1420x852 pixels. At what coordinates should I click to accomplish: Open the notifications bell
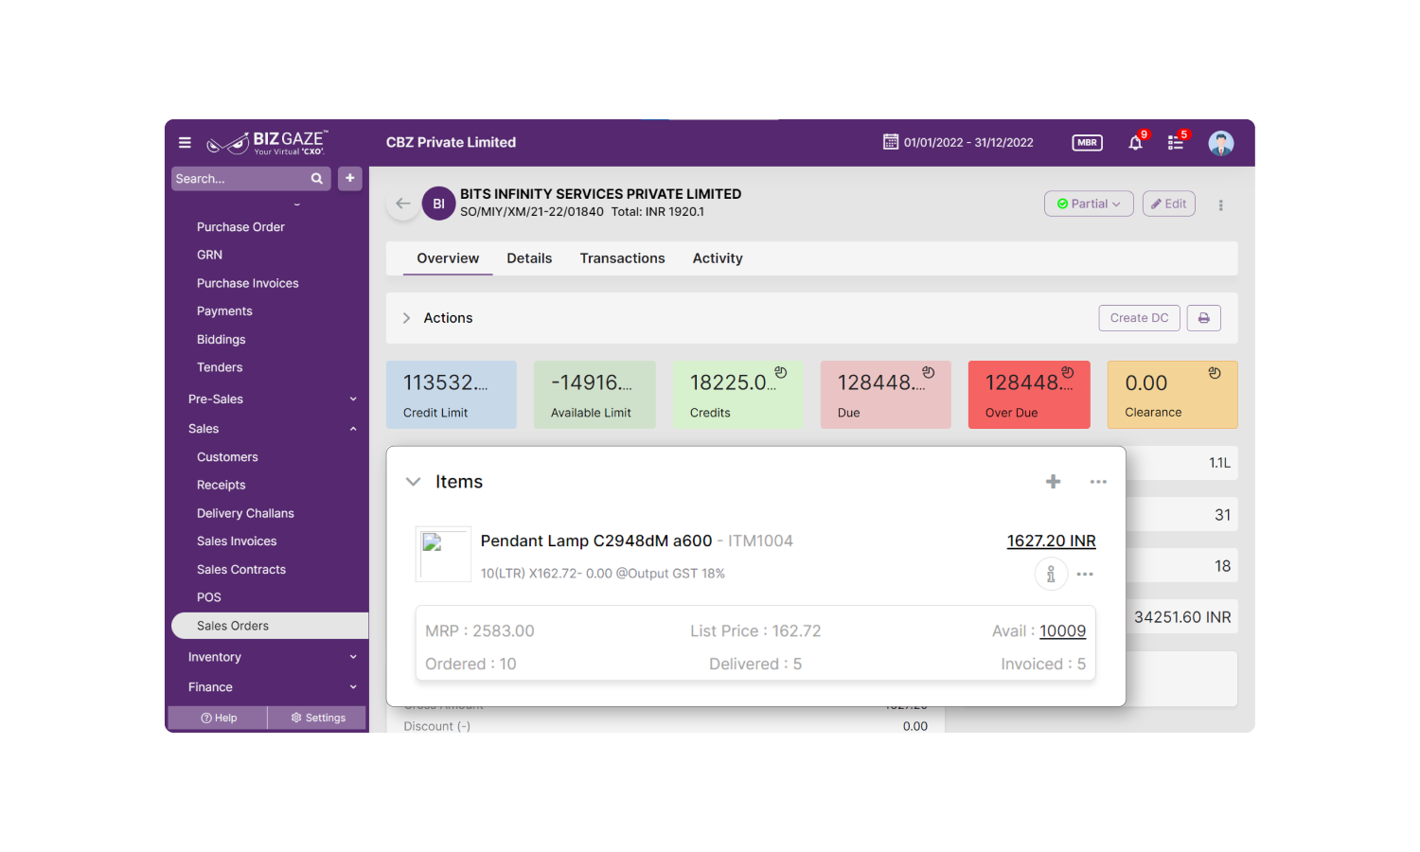pyautogui.click(x=1135, y=143)
